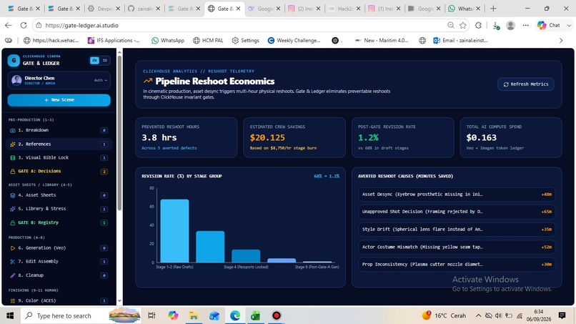
Task: Open the red record app on taskbar
Action: 277,315
